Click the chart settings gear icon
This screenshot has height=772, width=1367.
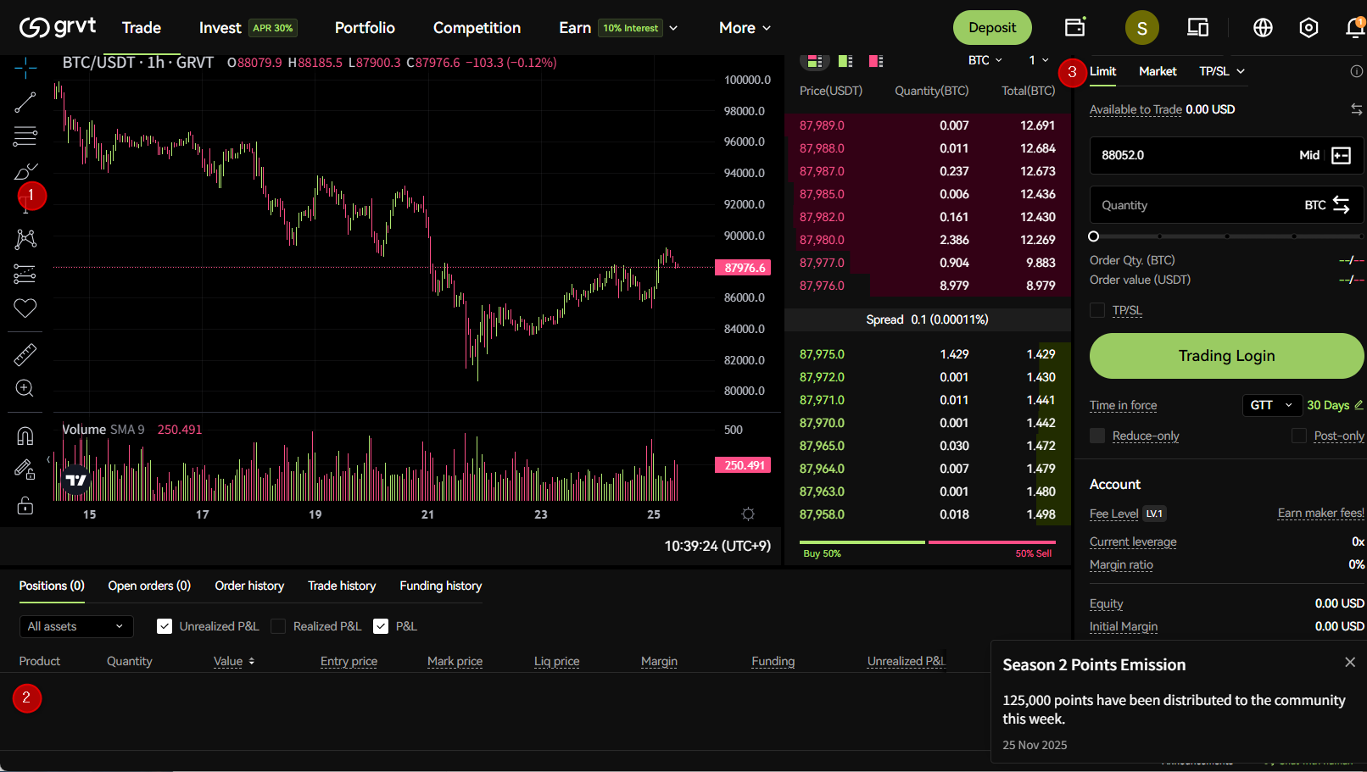click(747, 514)
